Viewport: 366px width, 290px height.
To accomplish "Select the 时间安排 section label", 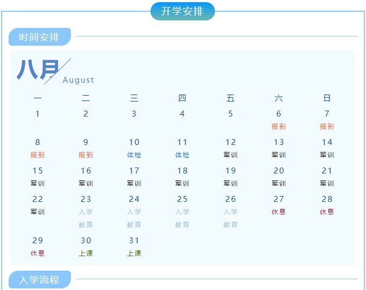I will point(40,37).
